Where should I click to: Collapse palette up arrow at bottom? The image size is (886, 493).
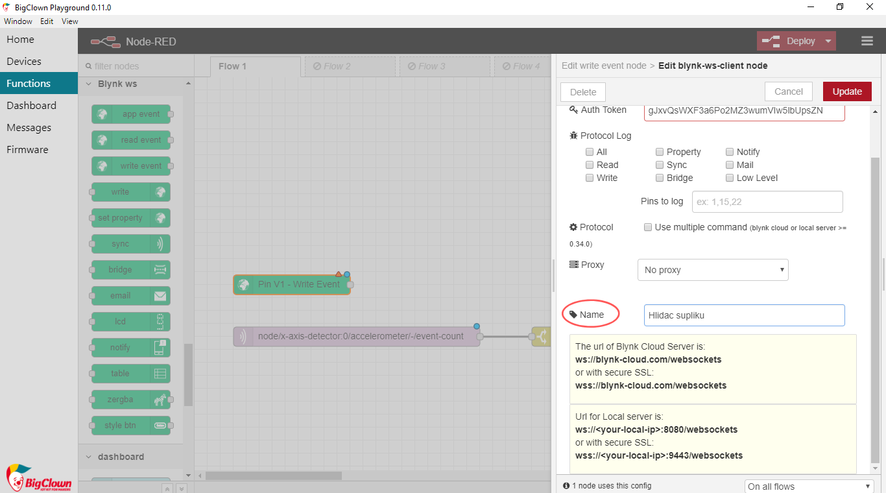(167, 488)
